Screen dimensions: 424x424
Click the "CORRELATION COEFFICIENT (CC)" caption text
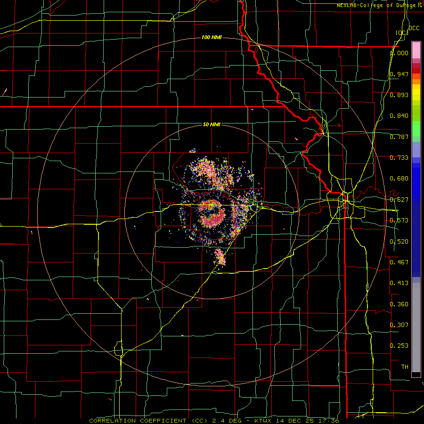click(x=148, y=421)
